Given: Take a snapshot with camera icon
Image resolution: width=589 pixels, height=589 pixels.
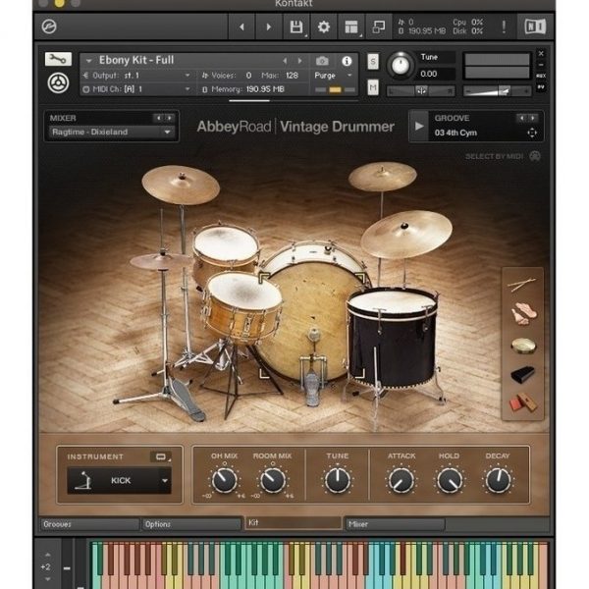Looking at the screenshot, I should click(x=322, y=61).
